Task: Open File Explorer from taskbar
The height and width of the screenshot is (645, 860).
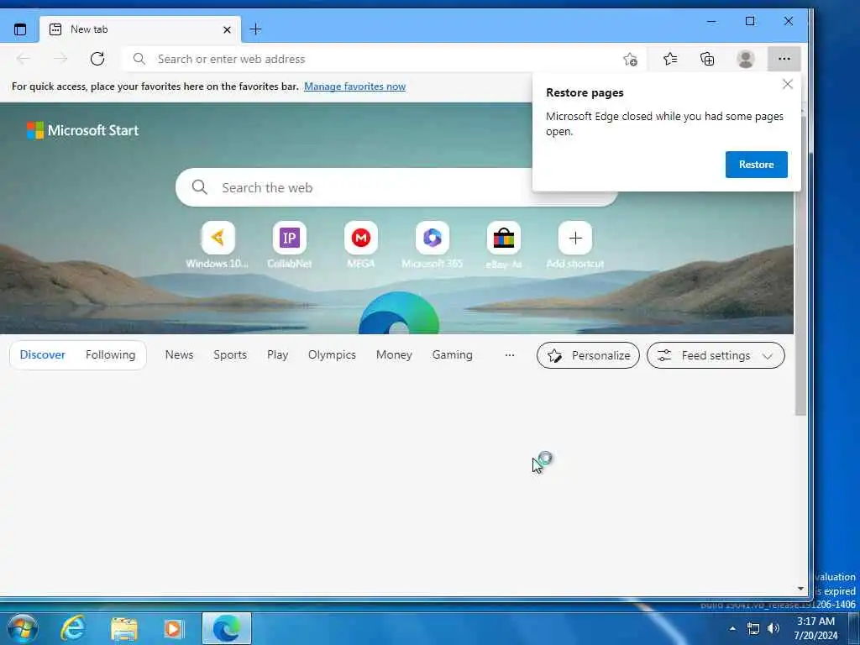Action: (x=124, y=628)
